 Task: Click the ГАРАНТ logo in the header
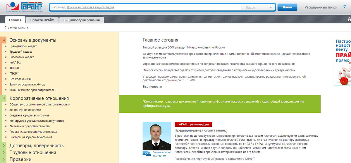coord(24,7)
